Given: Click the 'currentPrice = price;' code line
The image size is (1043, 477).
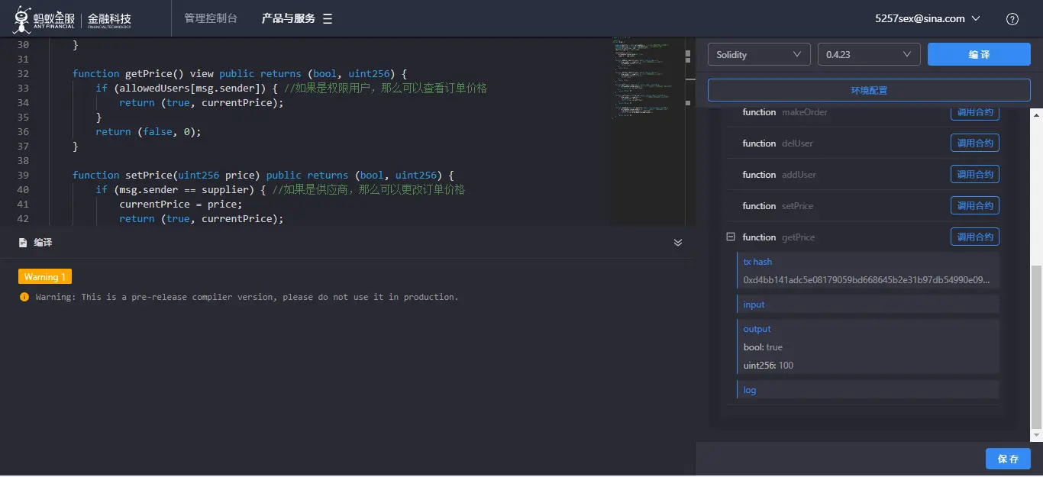Looking at the screenshot, I should click(x=180, y=204).
